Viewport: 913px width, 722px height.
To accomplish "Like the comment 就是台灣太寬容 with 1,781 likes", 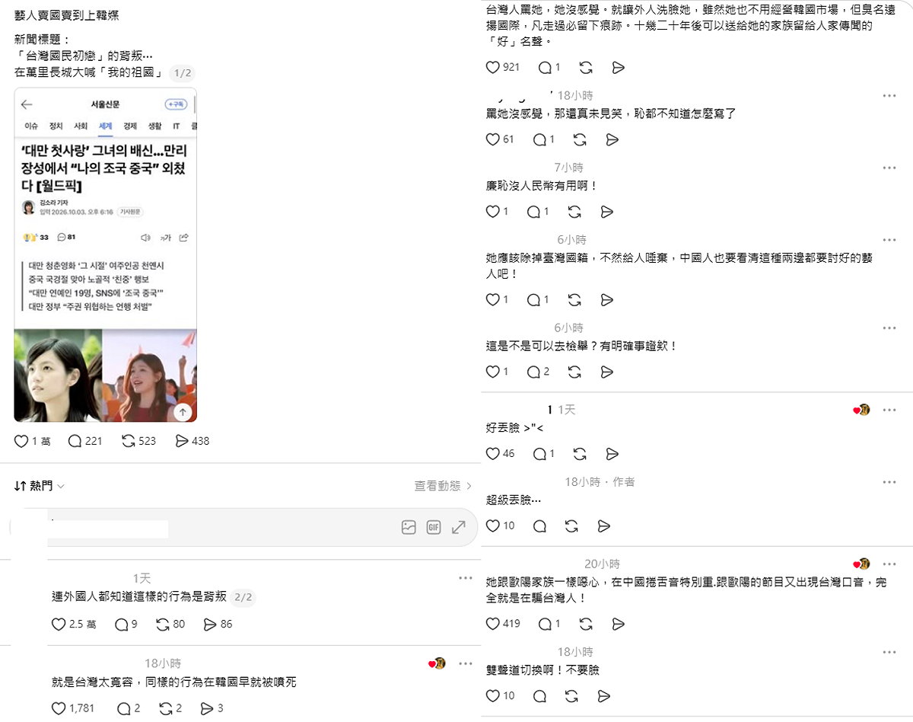I will [x=59, y=708].
